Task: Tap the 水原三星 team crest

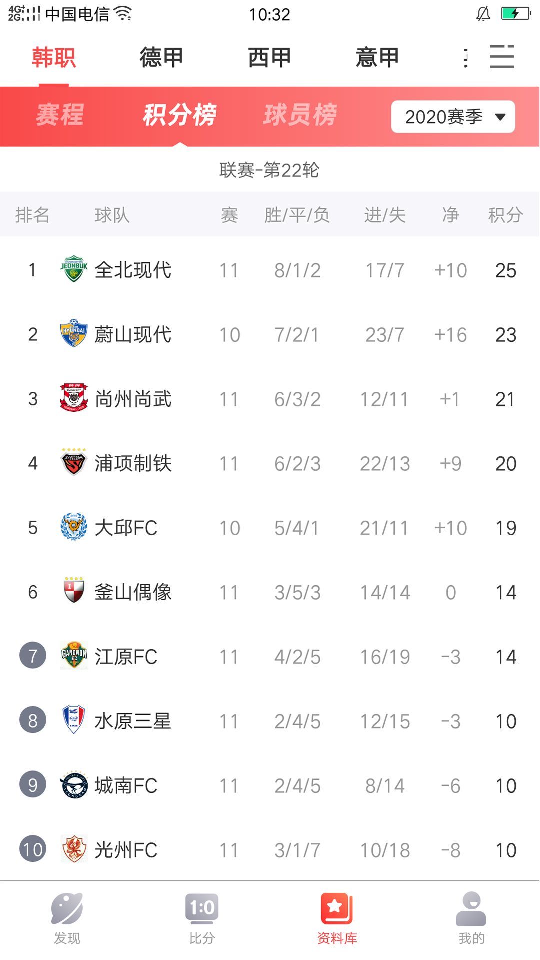Action: click(74, 720)
